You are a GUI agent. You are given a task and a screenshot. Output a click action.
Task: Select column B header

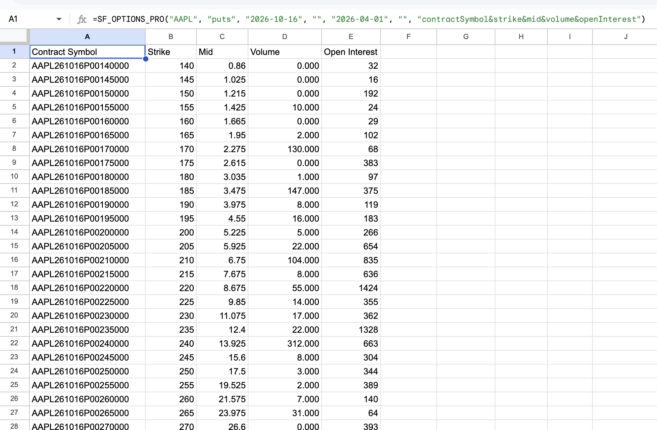point(171,37)
